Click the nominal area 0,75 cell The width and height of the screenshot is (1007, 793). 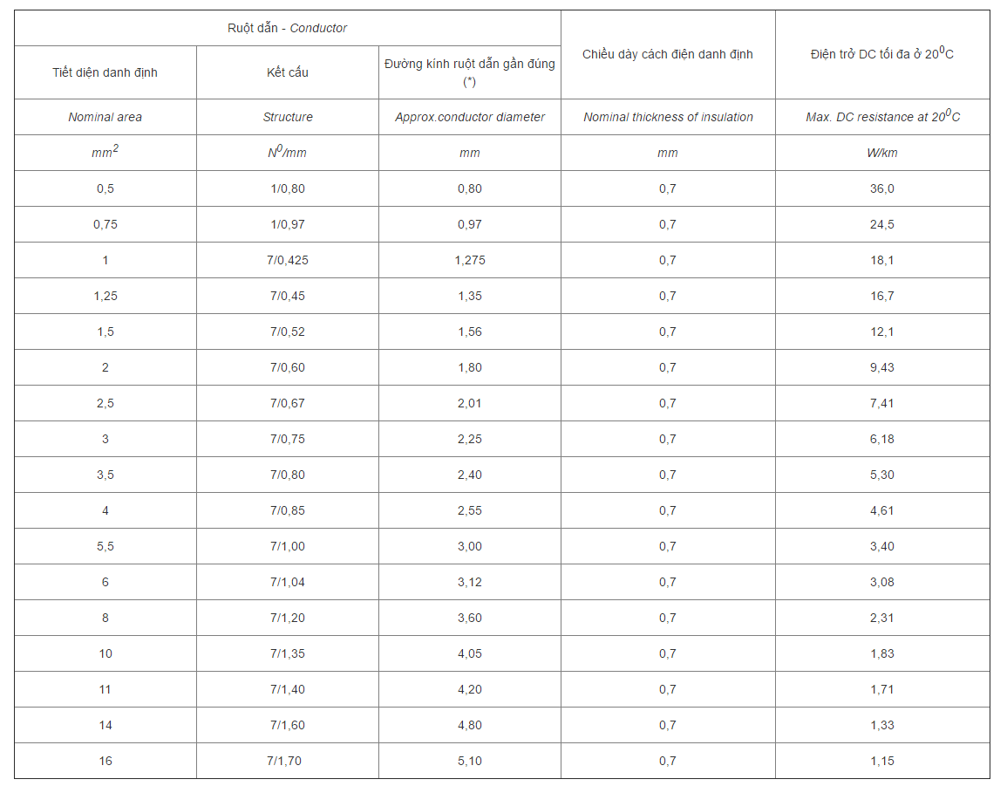105,224
